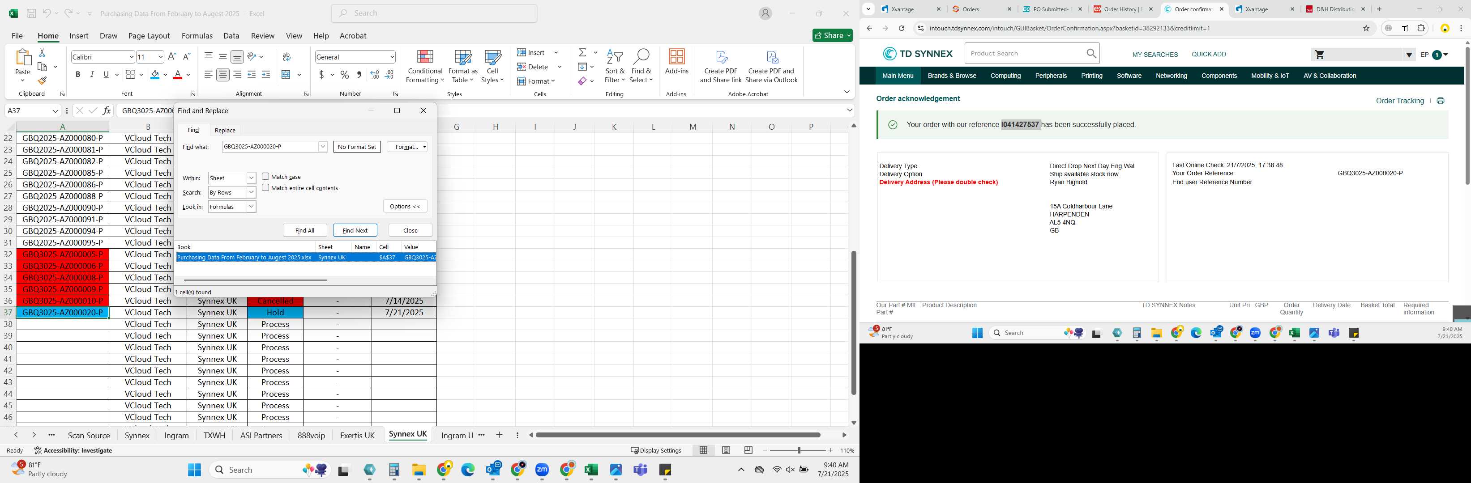Open the Sort & Filter menu
Viewport: 1471px width, 483px height.
[x=615, y=67]
